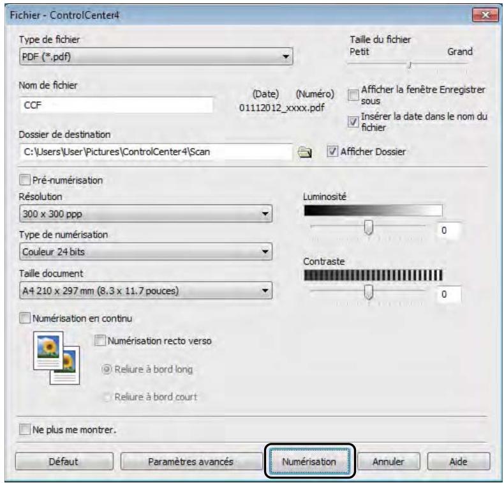
Task: Click the browse folder icon
Action: click(305, 152)
